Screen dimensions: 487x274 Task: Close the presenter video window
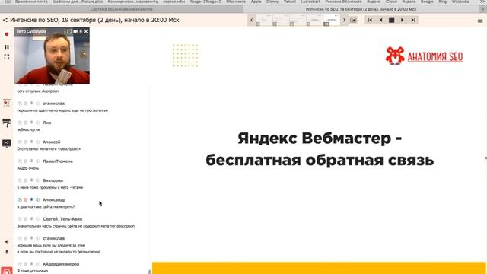pyautogui.click(x=86, y=31)
